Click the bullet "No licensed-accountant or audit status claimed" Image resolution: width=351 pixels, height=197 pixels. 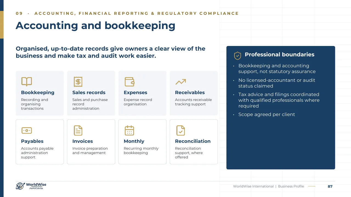click(x=277, y=83)
